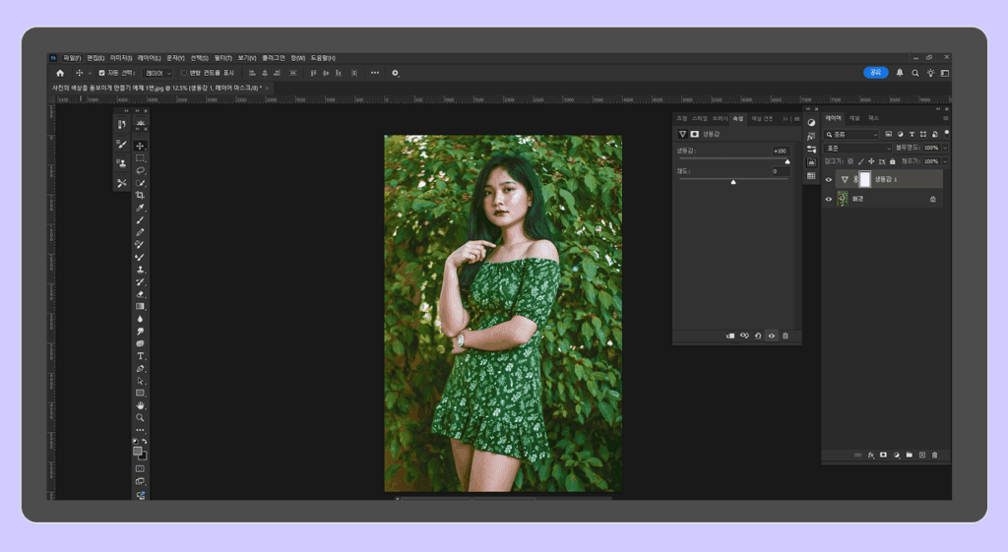Select the Rectangular Marquee tool
This screenshot has height=552, width=1008.
click(140, 158)
